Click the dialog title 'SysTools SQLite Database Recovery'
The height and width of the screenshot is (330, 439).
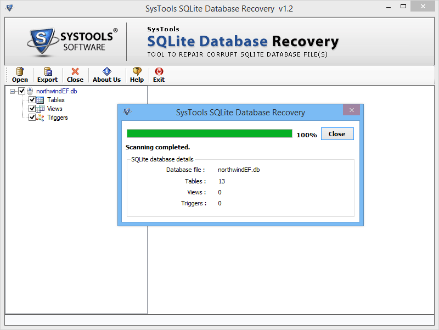240,113
